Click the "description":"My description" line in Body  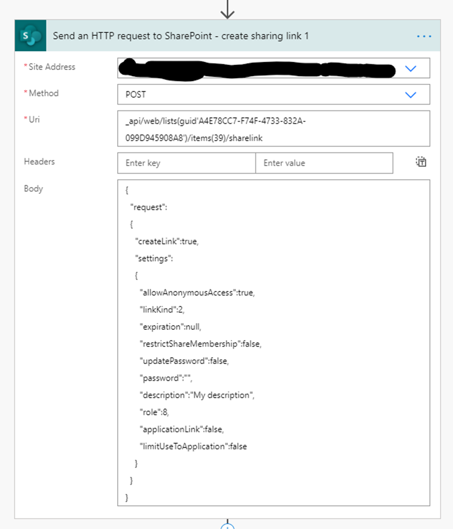pos(197,395)
